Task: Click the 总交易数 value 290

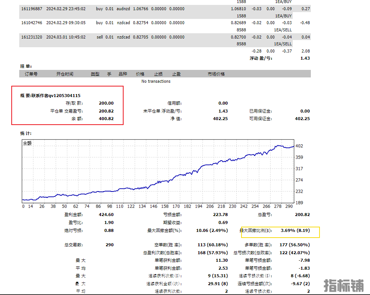Action: point(110,245)
